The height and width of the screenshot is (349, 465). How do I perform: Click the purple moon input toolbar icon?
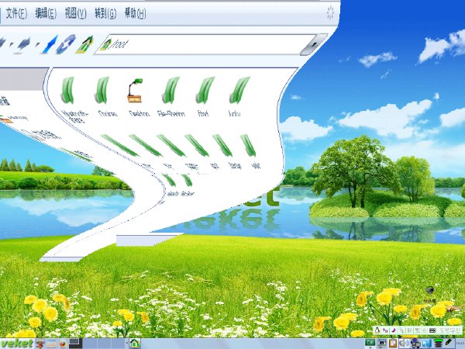[x=394, y=330]
